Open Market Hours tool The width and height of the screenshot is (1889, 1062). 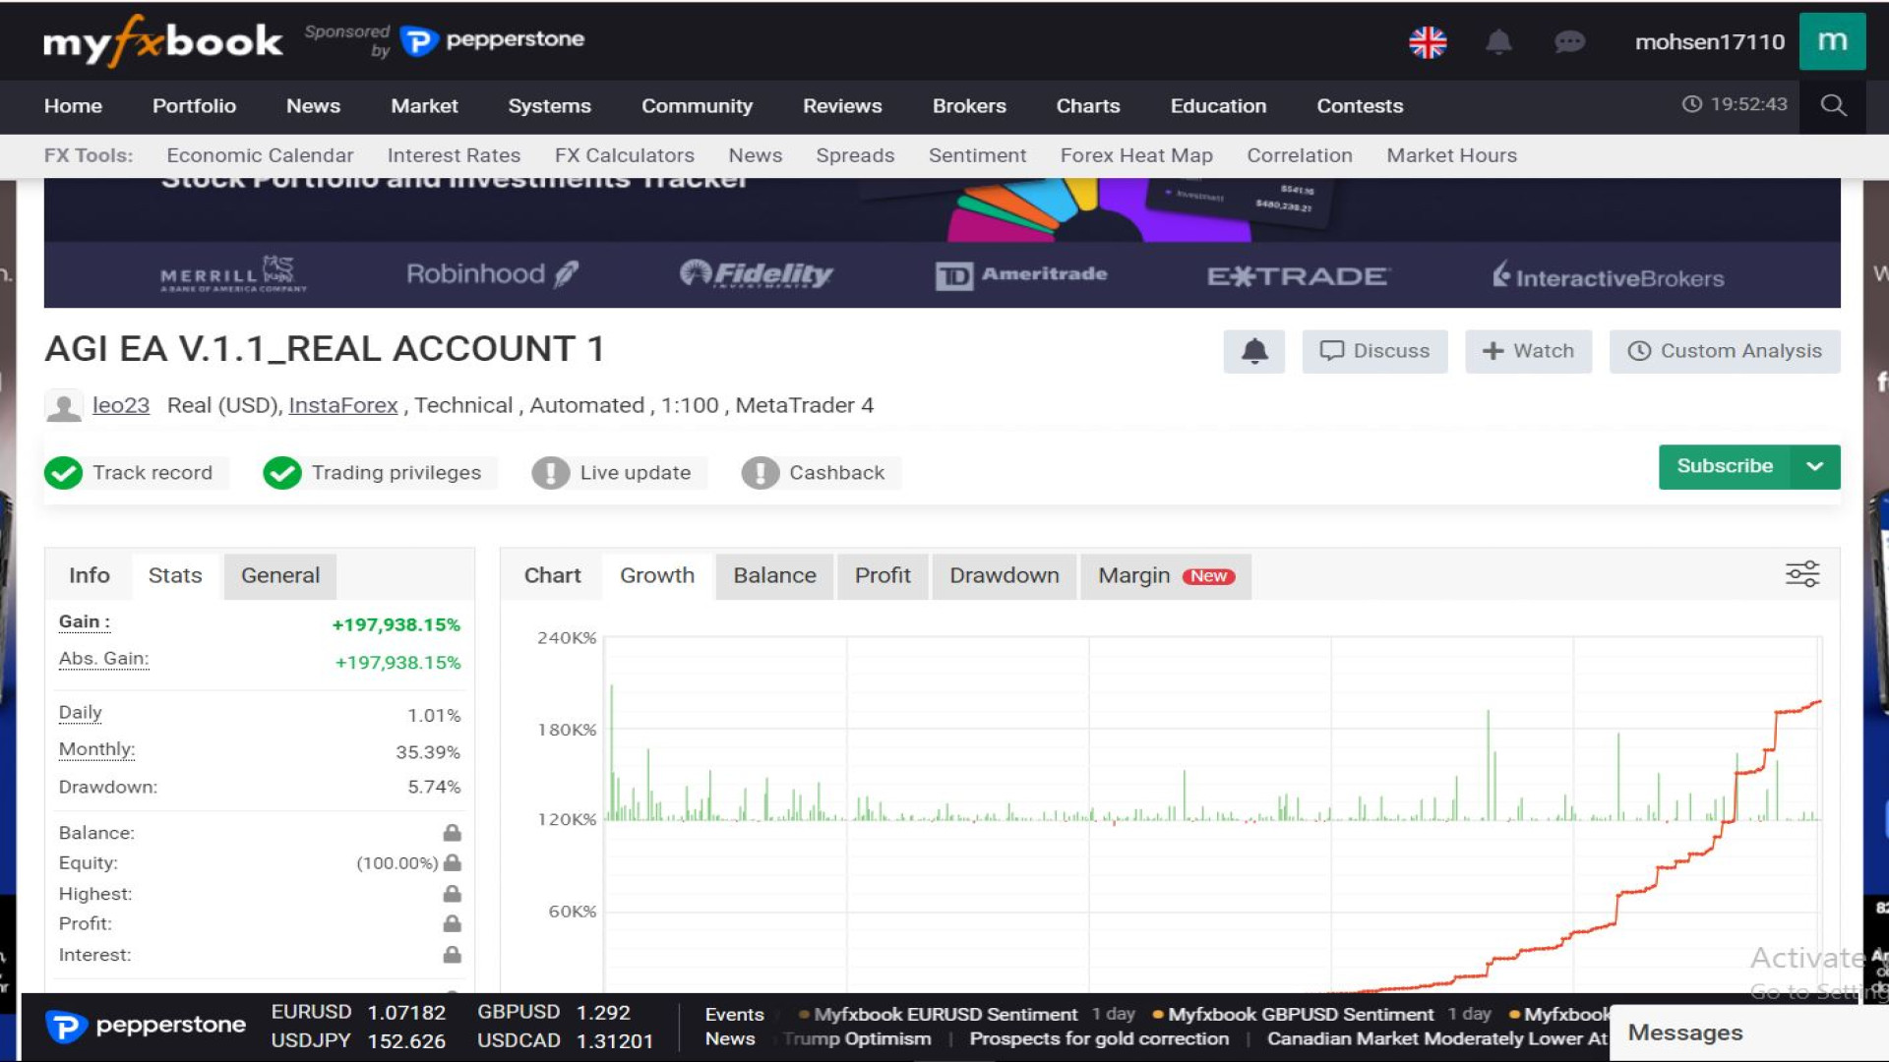[1451, 155]
